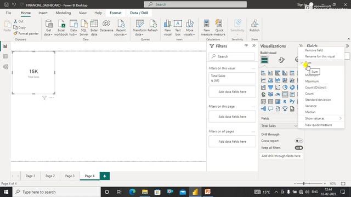Insert a Text box from ribbon
Image resolution: width=351 pixels, height=197 pixels.
(x=178, y=28)
